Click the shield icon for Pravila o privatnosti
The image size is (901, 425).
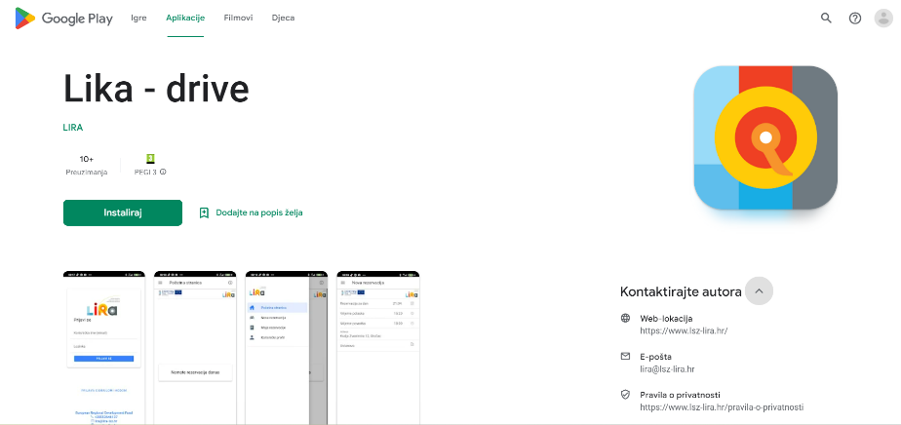tap(626, 395)
